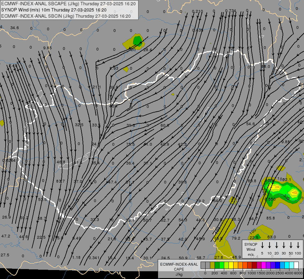Pick the dark red CAPE legend swatch
The width and height of the screenshot is (304, 279).
[x=254, y=265]
